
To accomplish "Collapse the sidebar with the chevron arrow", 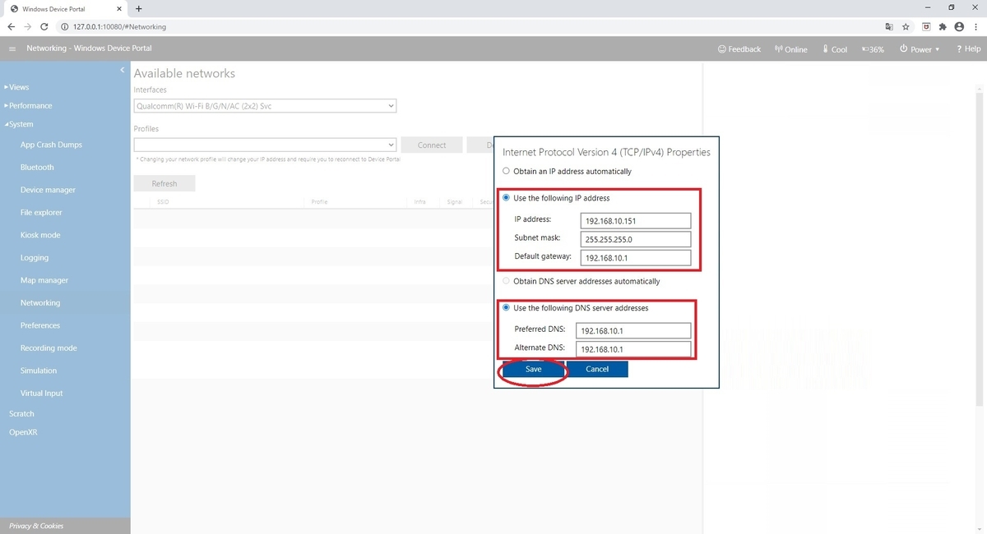I will click(x=122, y=70).
